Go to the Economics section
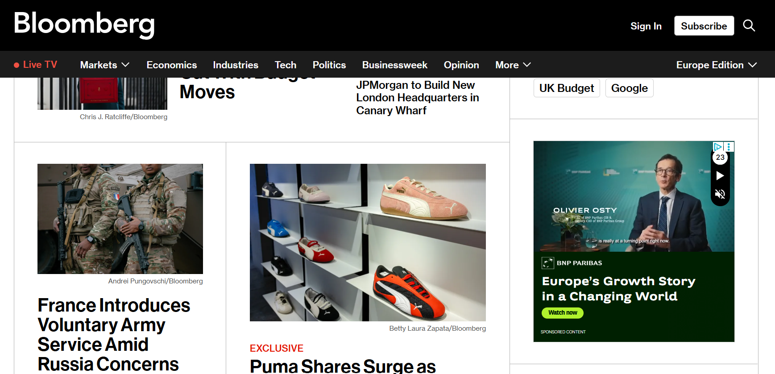Image resolution: width=775 pixels, height=374 pixels. [x=172, y=65]
